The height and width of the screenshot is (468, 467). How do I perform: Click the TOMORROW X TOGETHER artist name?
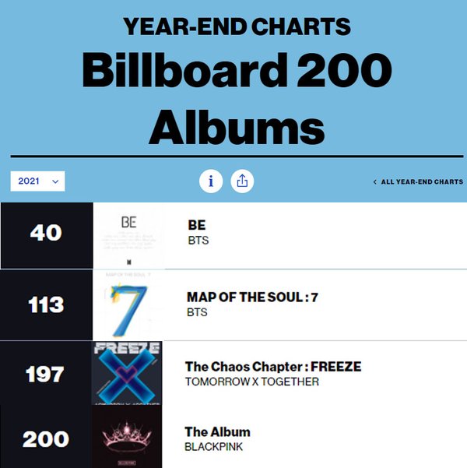(252, 382)
